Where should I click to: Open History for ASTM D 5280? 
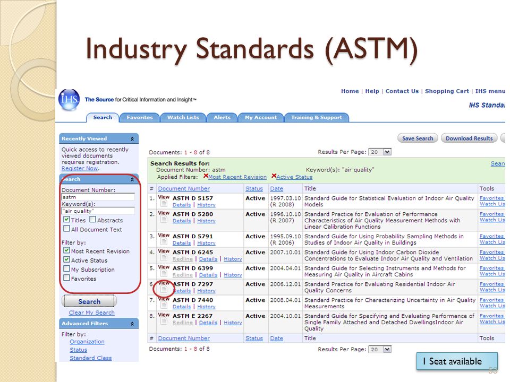[206, 221]
